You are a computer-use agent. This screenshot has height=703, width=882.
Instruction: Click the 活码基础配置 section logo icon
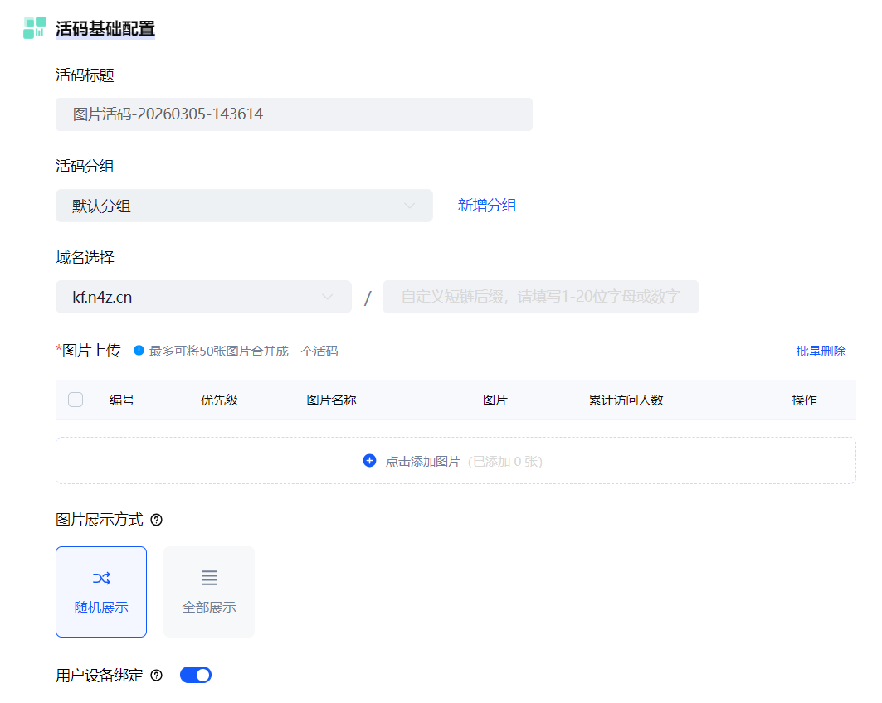click(x=35, y=27)
